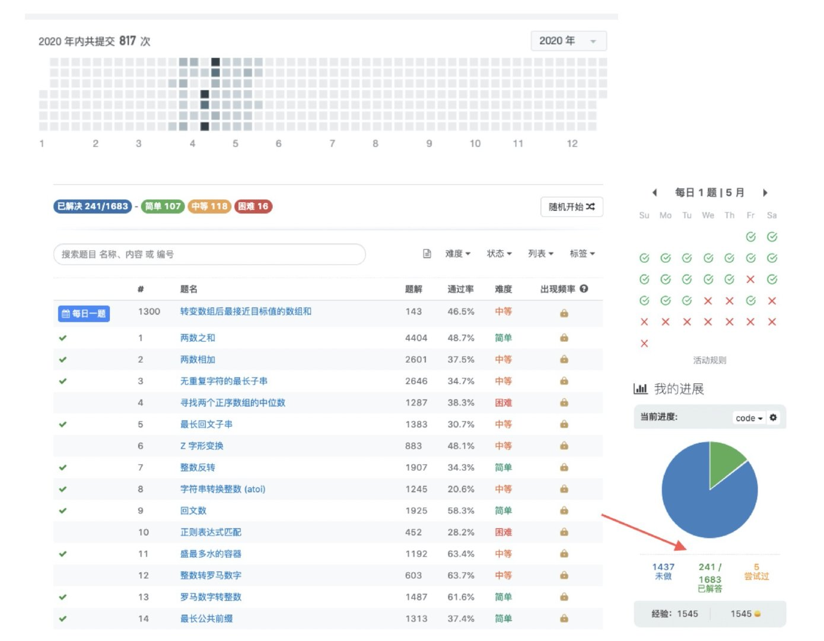Open the 寻找两个正序数组的中位数 problem
824x641 pixels.
click(x=233, y=402)
